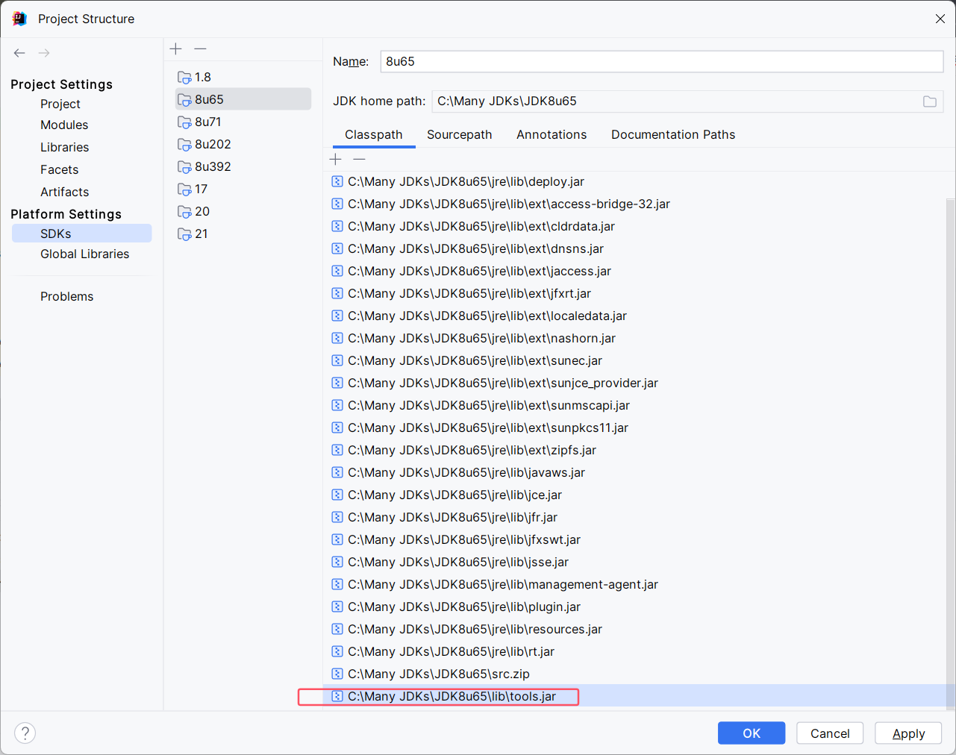Switch to the Annotations tab
Viewport: 956px width, 755px height.
click(x=552, y=134)
